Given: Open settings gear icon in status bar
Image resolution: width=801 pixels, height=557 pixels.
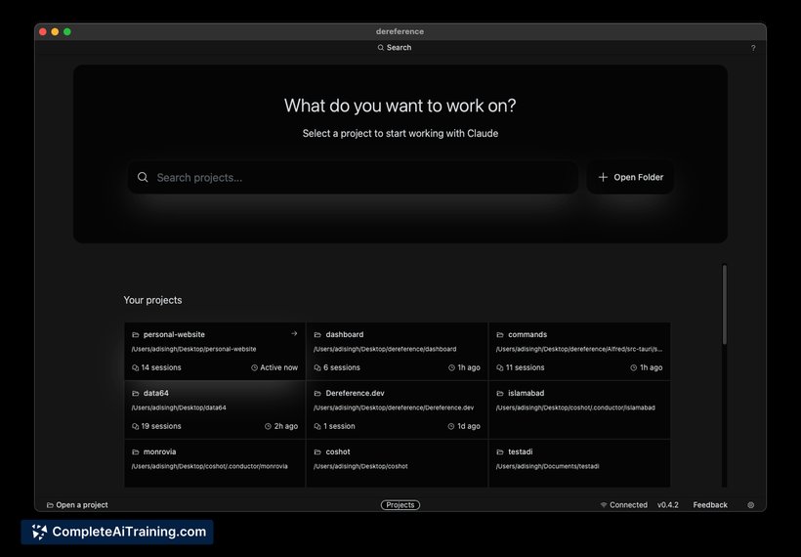Looking at the screenshot, I should point(751,505).
